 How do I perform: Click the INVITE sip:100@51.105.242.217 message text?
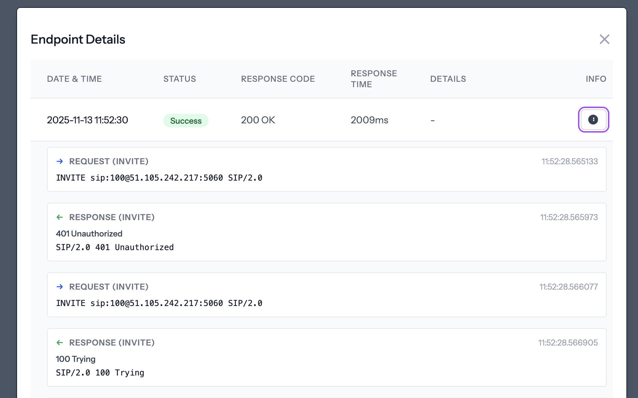click(x=159, y=178)
